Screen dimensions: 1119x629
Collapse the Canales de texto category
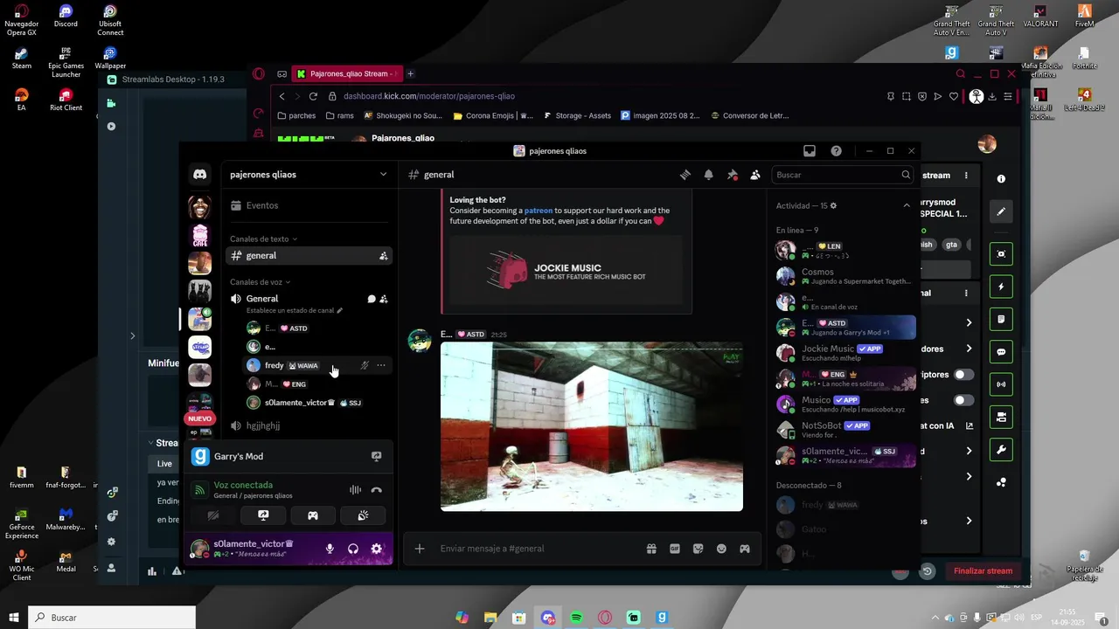pos(263,238)
